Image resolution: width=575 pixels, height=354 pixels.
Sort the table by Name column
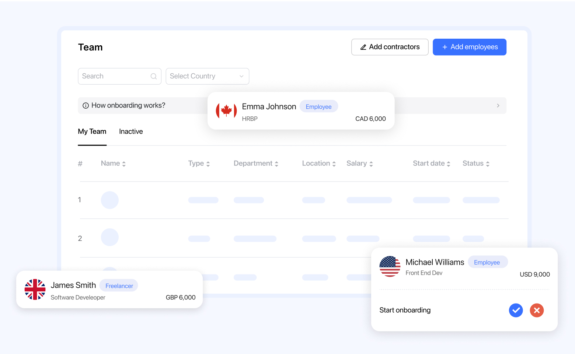(114, 164)
